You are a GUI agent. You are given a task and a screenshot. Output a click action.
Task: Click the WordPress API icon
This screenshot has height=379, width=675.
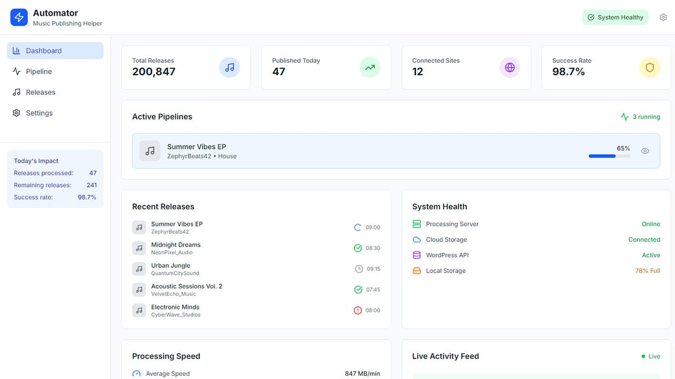[x=416, y=255]
